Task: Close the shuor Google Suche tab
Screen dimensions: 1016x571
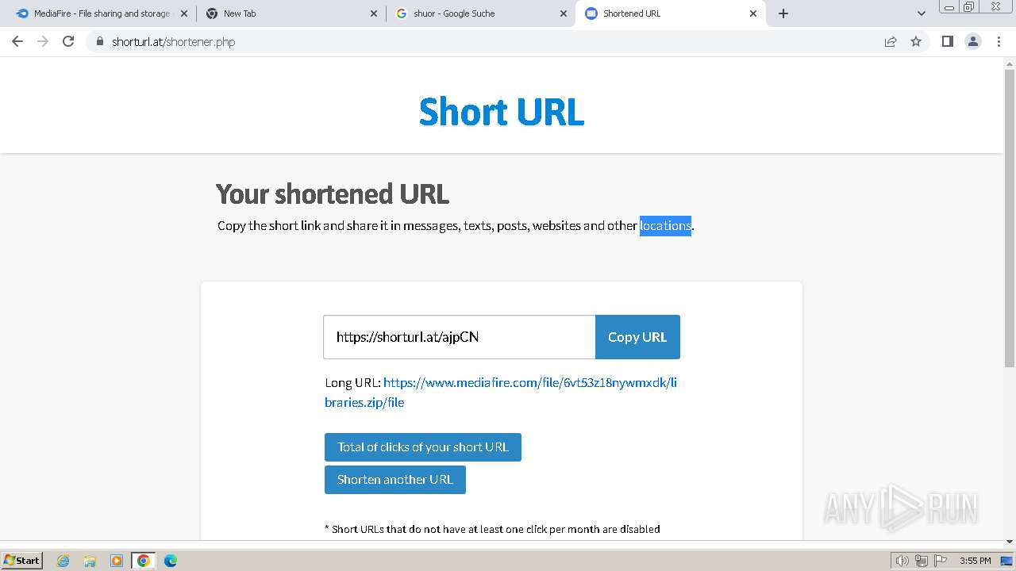Action: point(564,13)
